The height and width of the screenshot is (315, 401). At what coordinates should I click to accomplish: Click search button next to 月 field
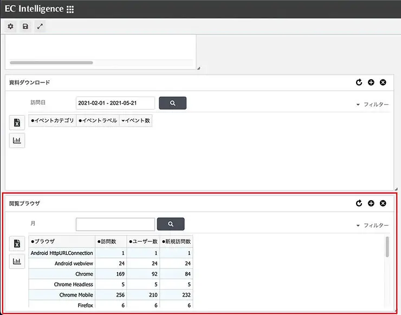pos(171,224)
